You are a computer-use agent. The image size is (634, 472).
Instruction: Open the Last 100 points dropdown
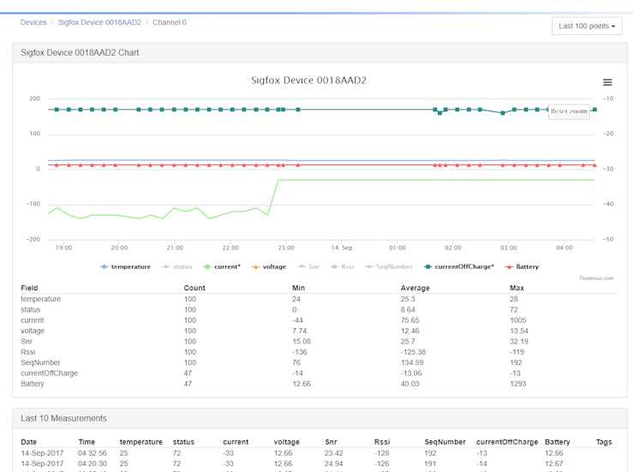[587, 26]
